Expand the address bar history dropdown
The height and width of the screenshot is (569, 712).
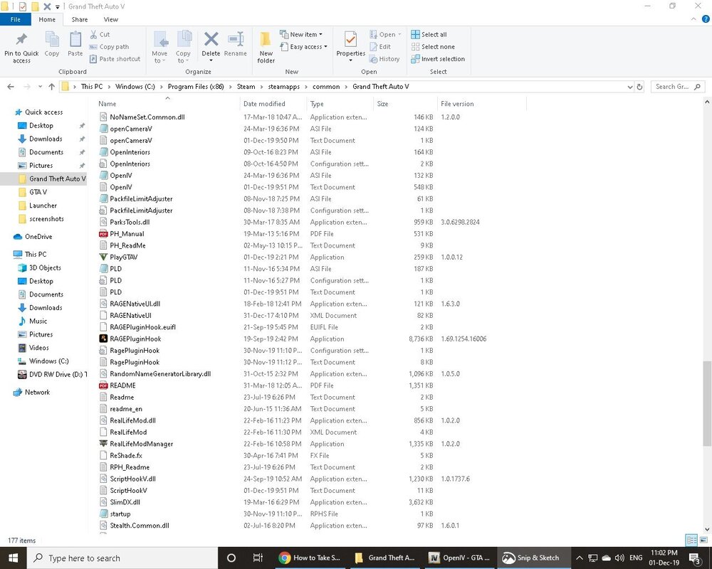click(629, 87)
